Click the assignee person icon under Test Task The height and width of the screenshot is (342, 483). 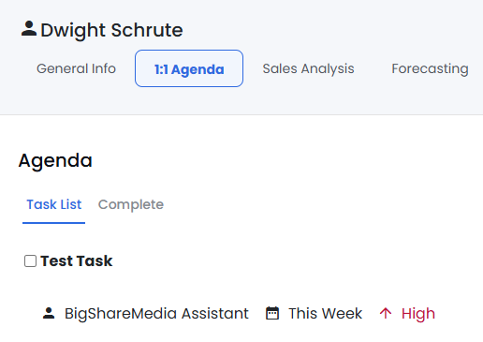click(x=49, y=313)
